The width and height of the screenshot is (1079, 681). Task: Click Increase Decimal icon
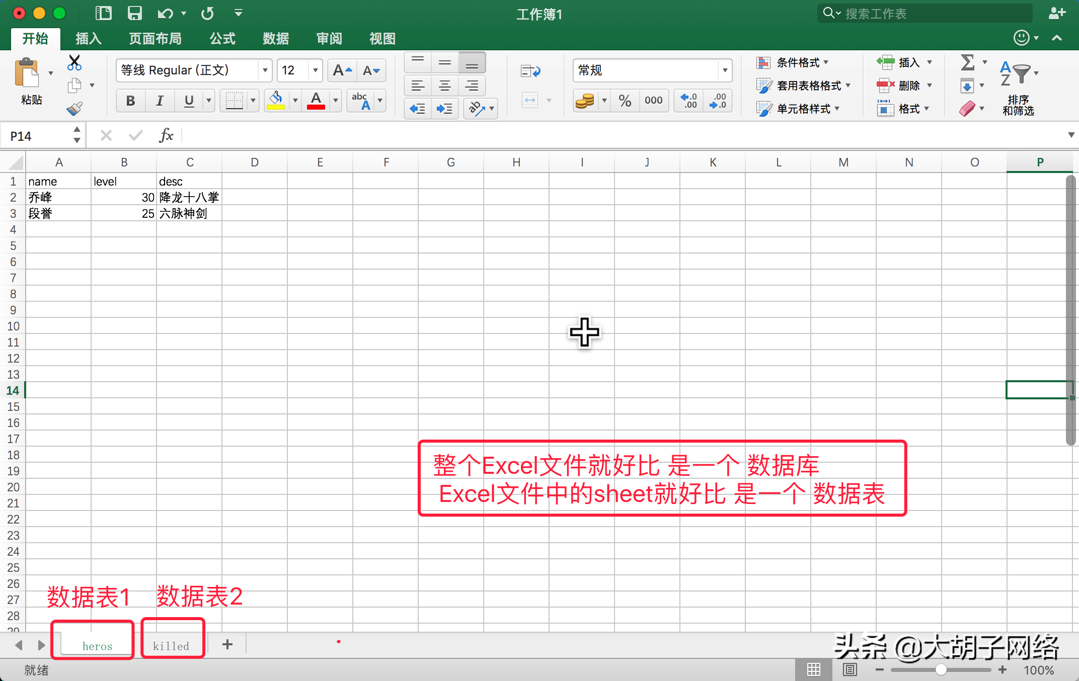click(689, 101)
